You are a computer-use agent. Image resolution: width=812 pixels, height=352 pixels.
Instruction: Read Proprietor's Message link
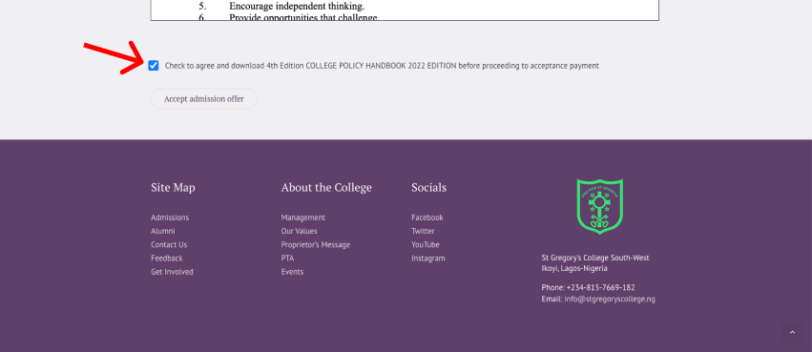click(x=316, y=244)
